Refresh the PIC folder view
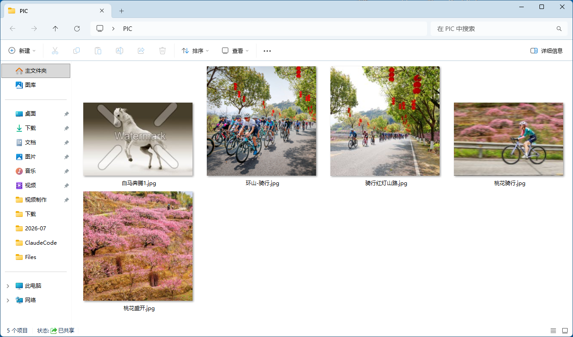 tap(77, 29)
